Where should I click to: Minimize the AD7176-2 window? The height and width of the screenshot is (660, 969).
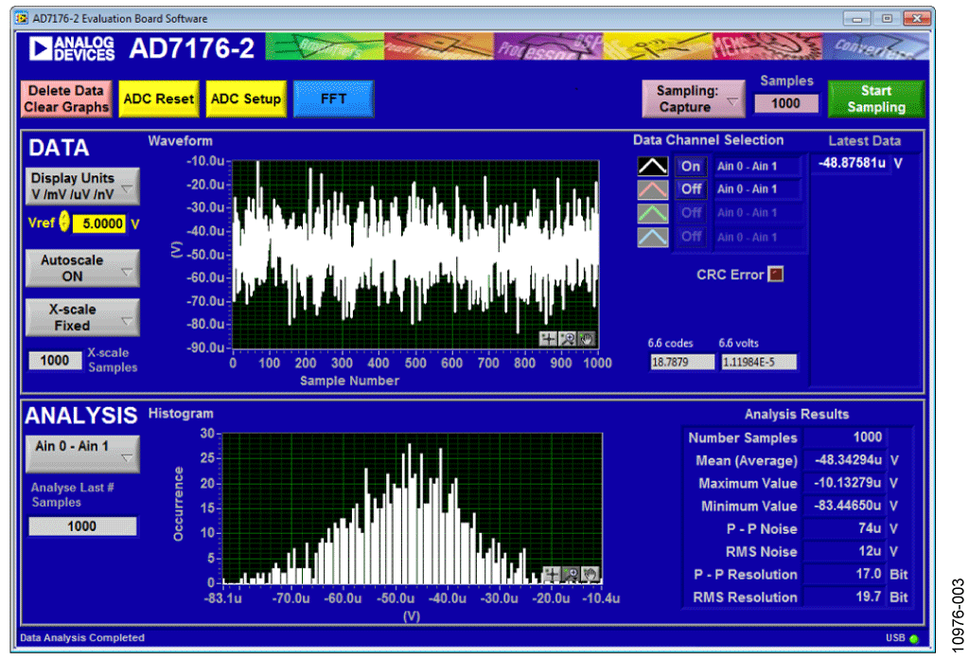857,19
